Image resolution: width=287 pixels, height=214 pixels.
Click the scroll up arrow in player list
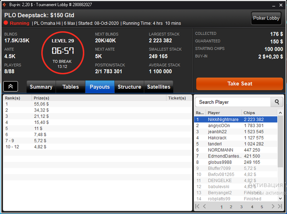tap(280, 113)
